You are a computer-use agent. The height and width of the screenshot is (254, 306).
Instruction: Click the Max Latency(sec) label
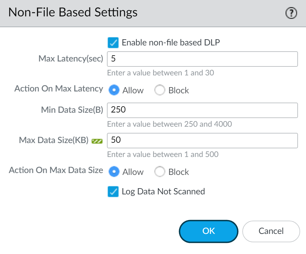click(71, 59)
